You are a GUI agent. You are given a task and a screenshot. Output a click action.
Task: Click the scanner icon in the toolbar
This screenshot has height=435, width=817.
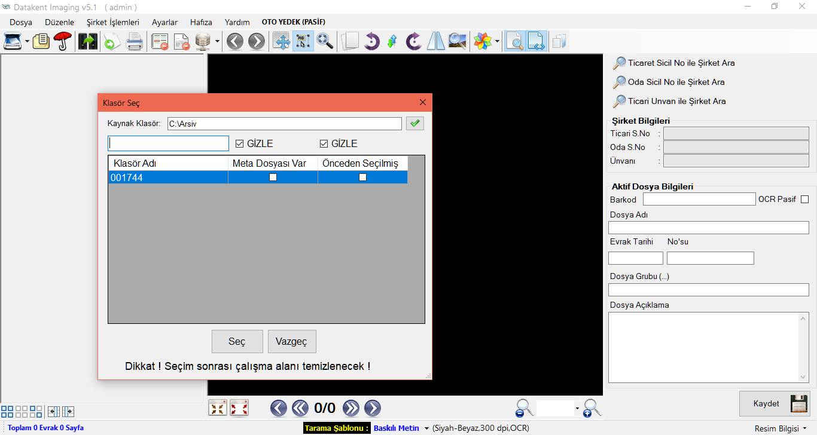pyautogui.click(x=13, y=41)
